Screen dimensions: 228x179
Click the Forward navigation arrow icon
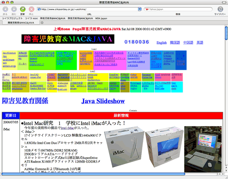pos(14,9)
